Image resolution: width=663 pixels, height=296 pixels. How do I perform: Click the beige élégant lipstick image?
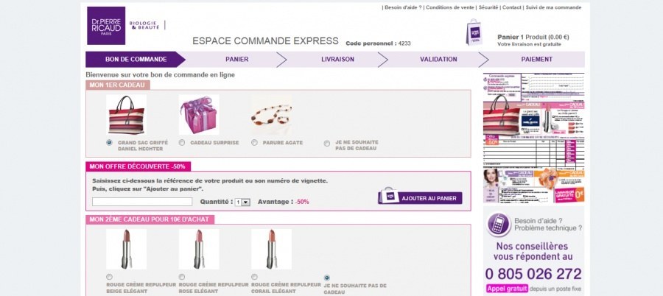[126, 249]
